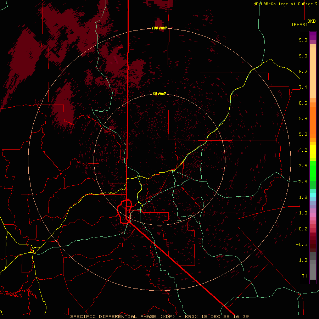Click the 100 NMI range ring label
This screenshot has width=319, height=319.
point(159,28)
